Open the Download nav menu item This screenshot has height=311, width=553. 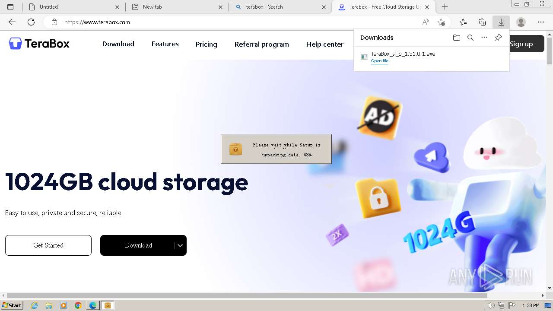[x=118, y=44]
